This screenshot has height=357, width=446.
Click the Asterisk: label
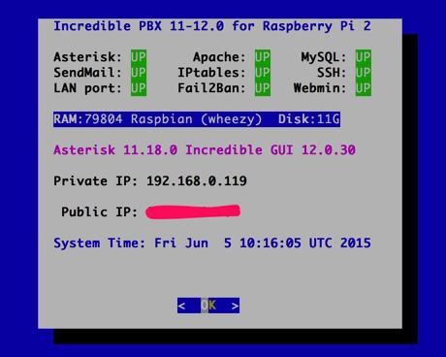tap(87, 57)
